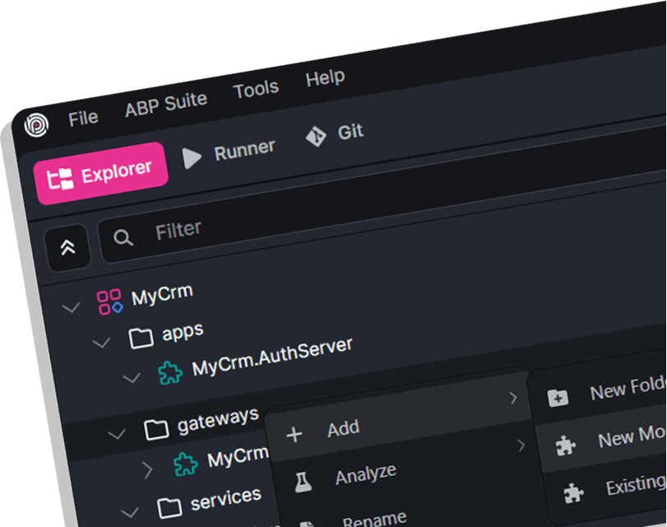667x527 pixels.
Task: Open the File menu
Action: pos(83,118)
